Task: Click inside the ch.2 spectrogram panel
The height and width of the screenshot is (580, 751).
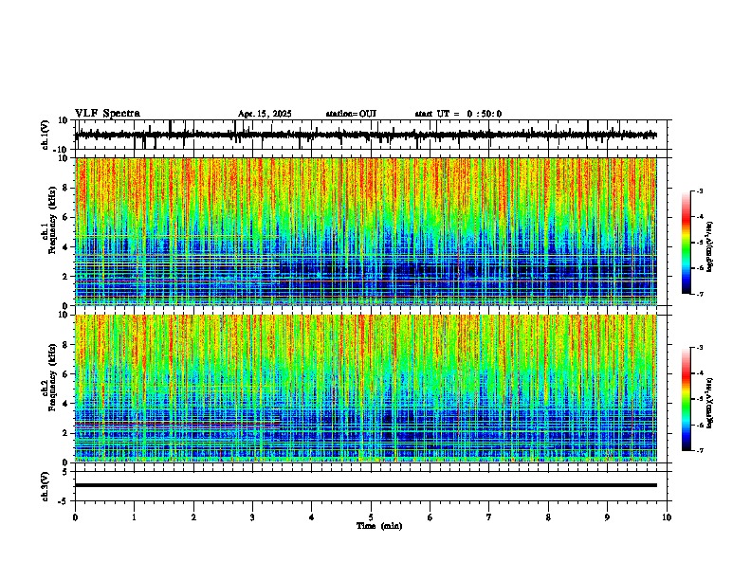Action: click(x=366, y=389)
